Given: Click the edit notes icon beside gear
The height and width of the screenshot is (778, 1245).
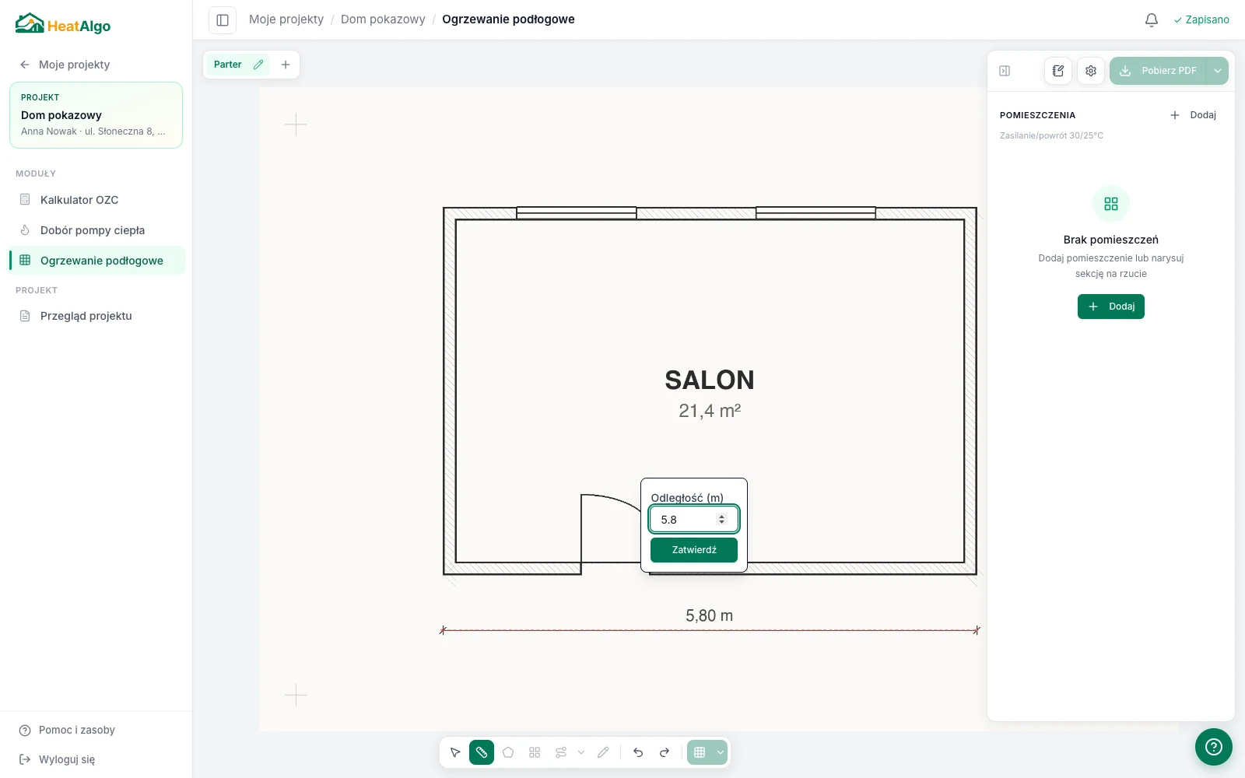Looking at the screenshot, I should [1058, 71].
